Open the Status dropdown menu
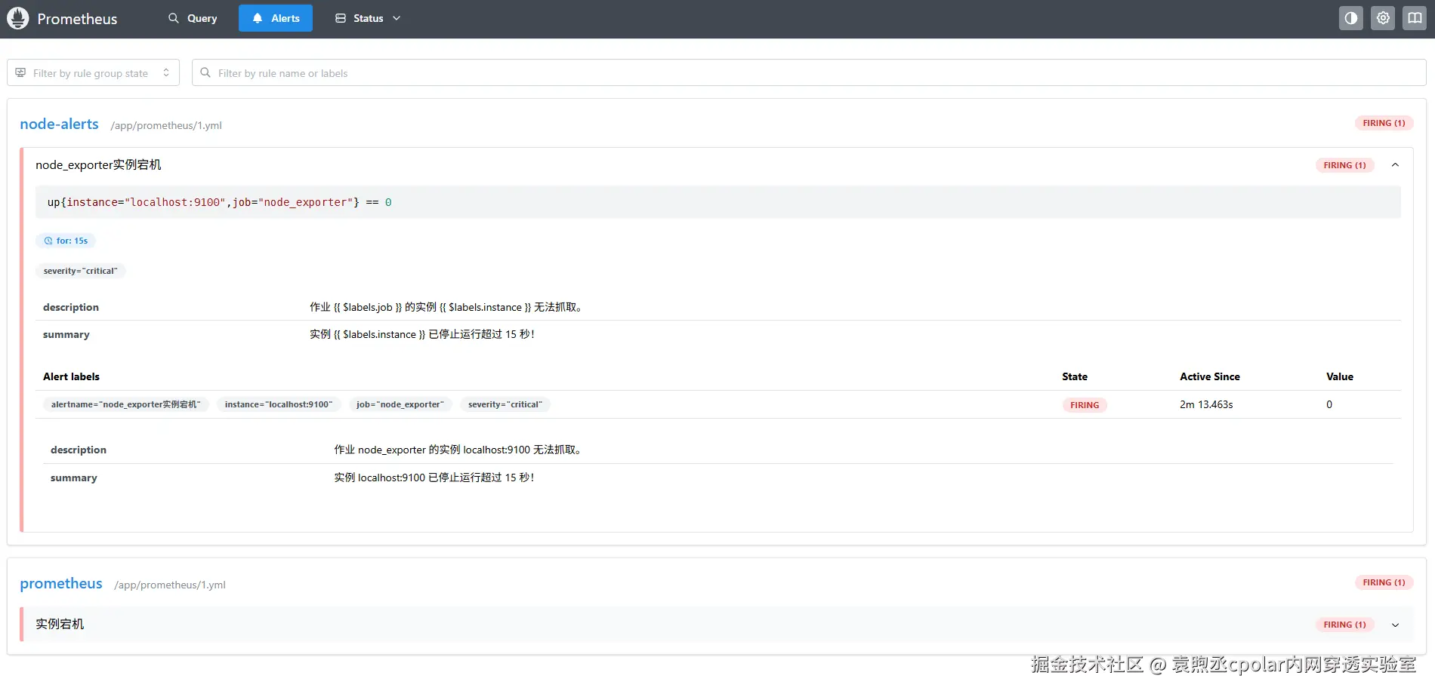This screenshot has width=1435, height=694. tap(368, 18)
